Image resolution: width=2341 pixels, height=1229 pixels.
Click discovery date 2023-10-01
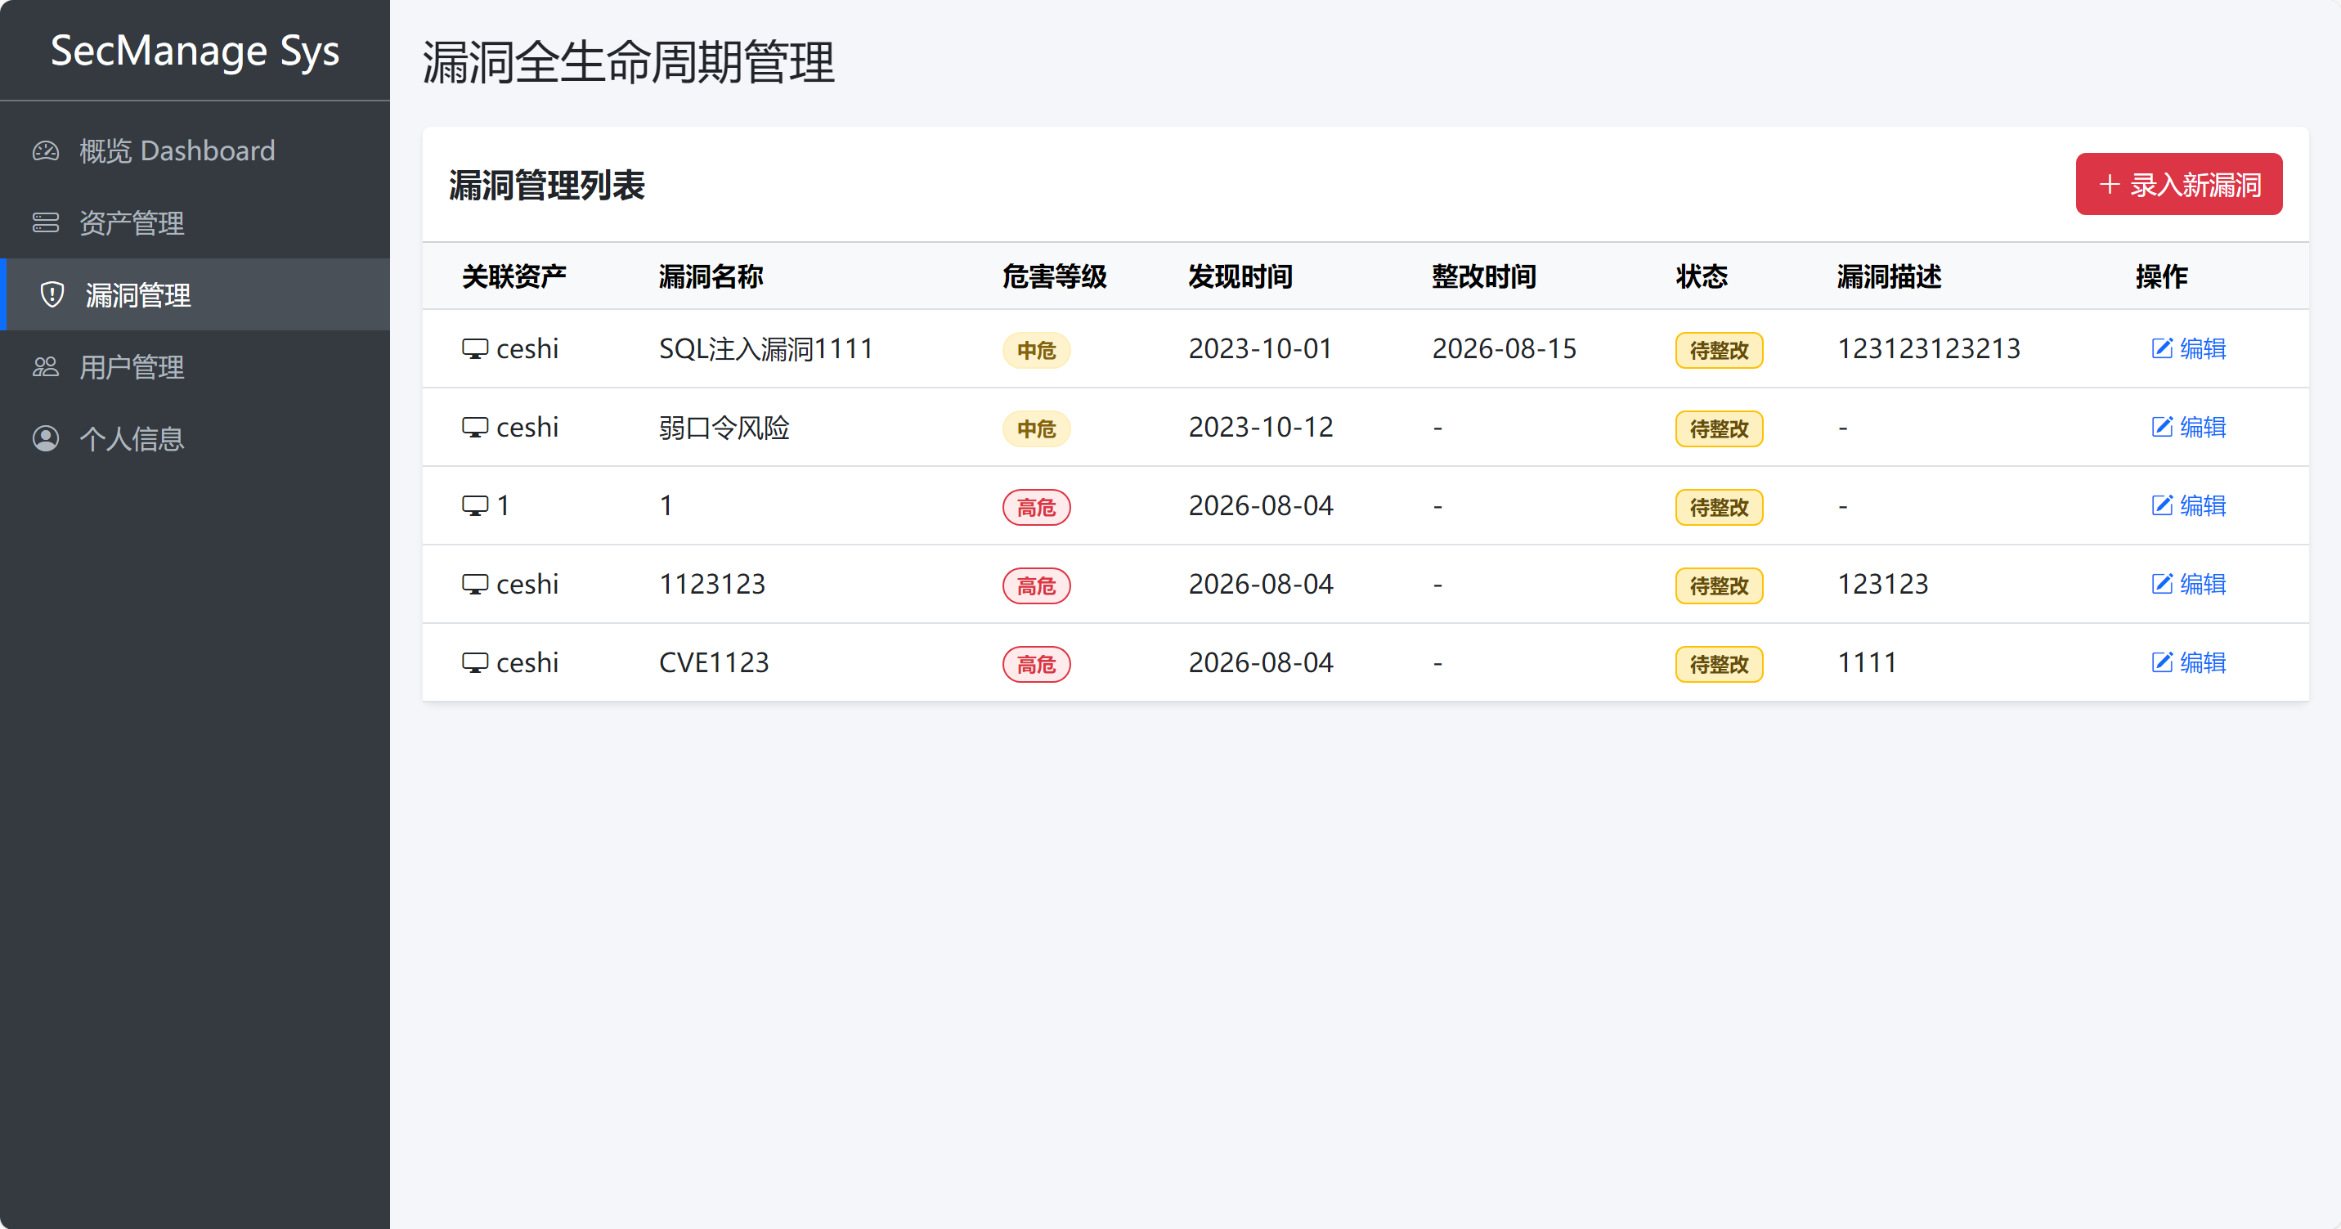[1261, 349]
